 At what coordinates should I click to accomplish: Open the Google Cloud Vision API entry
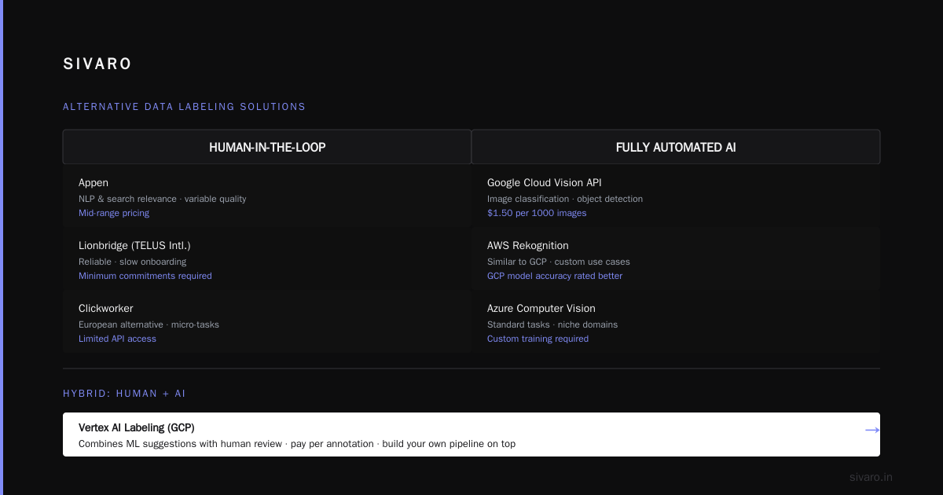(x=545, y=183)
